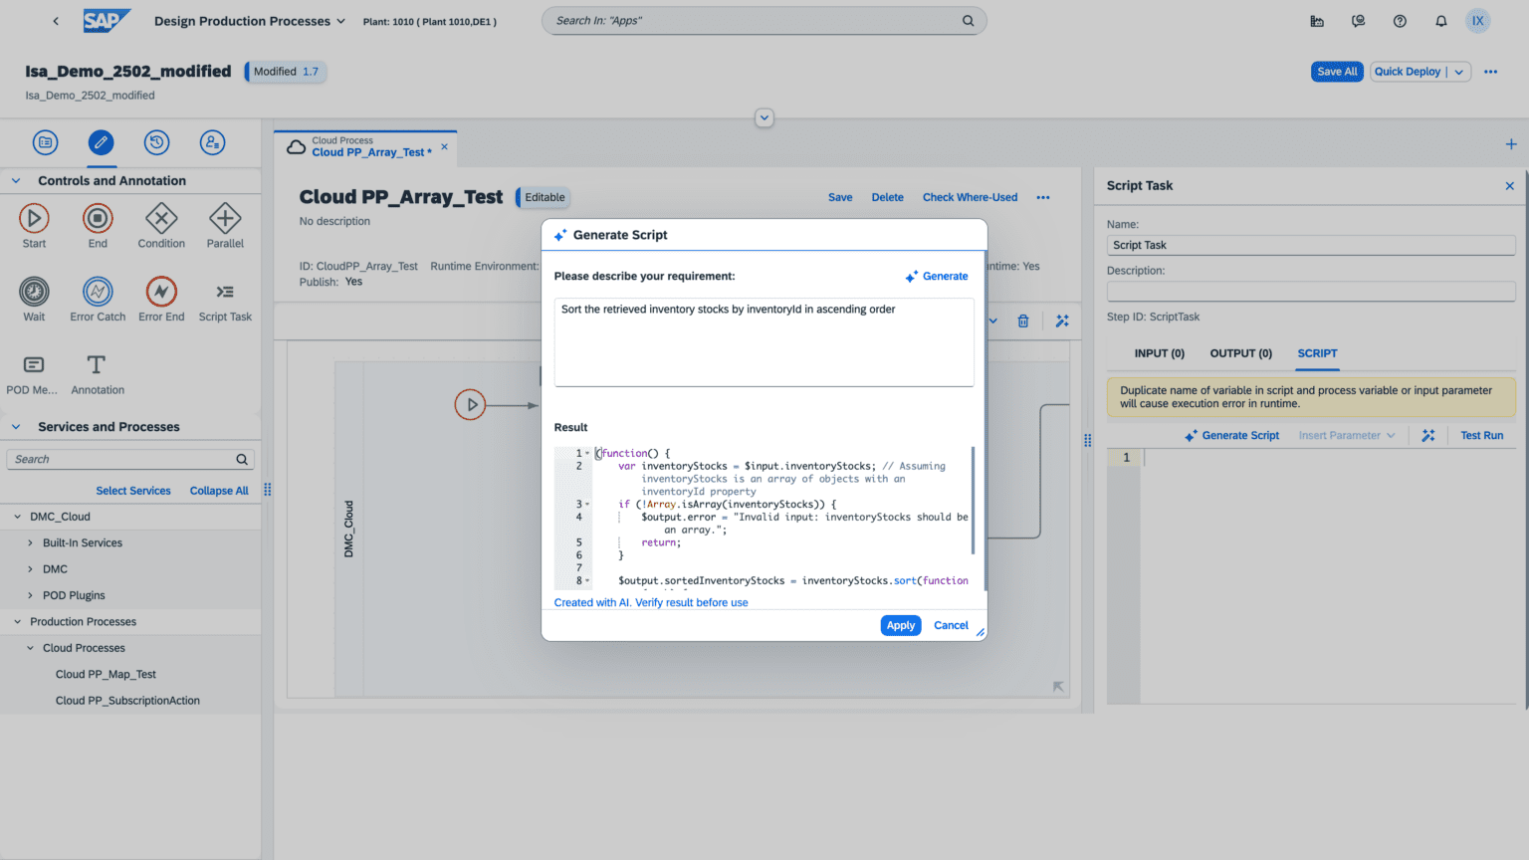Apply the generated script
Viewport: 1529px width, 860px height.
[x=900, y=625]
